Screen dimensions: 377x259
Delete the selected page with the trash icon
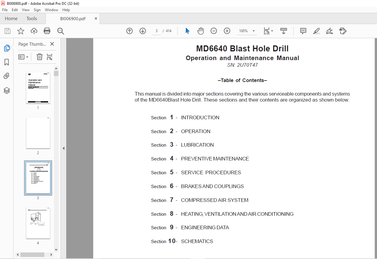39,57
